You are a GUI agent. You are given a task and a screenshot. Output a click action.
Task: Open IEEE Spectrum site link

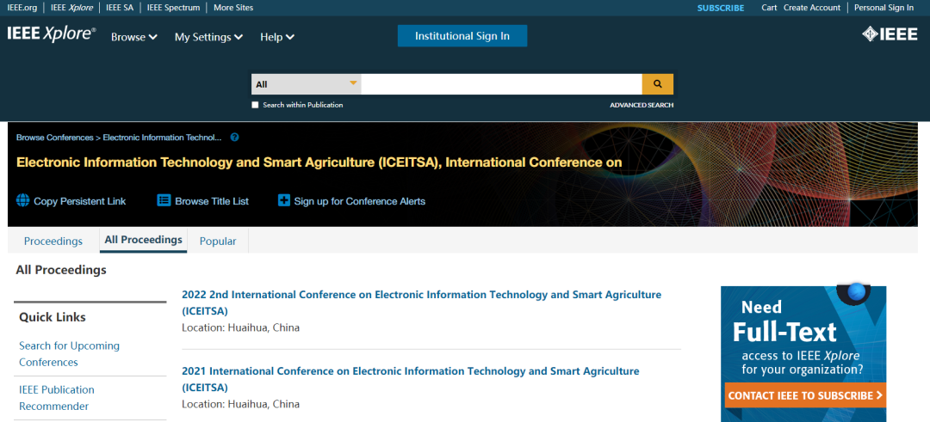pos(171,8)
